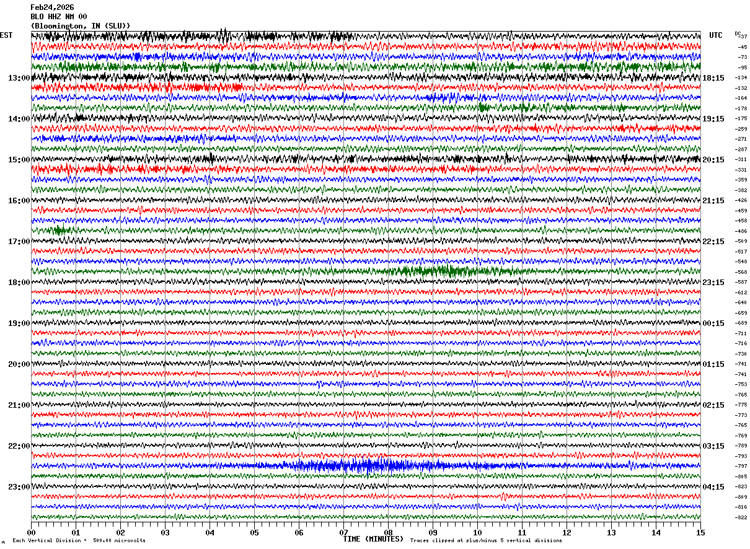The width and height of the screenshot is (750, 549).
Task: Click the 00 minute tick label
Action: point(31,532)
